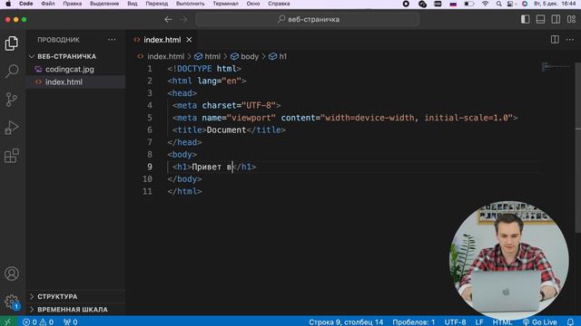
Task: Change language mode via HTML status
Action: tap(502, 322)
